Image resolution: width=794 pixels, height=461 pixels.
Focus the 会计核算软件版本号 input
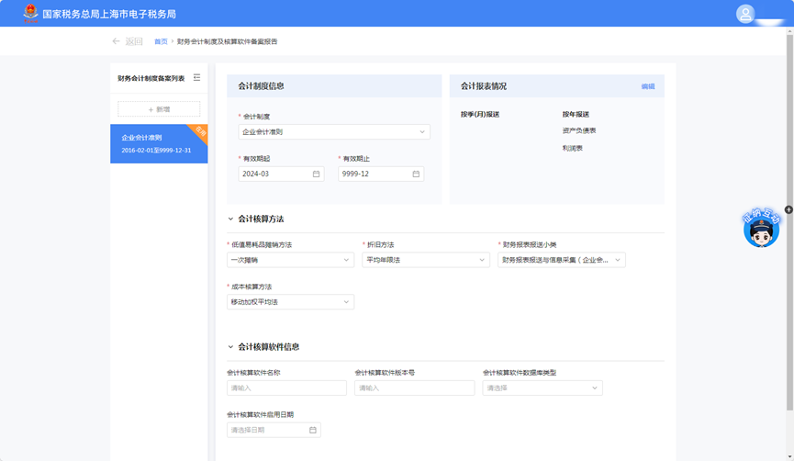(x=415, y=388)
